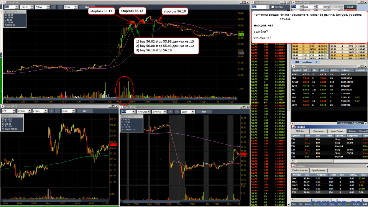The height and width of the screenshot is (207, 368).
Task: Minimize the Time&Sales window
Action: click(281, 2)
